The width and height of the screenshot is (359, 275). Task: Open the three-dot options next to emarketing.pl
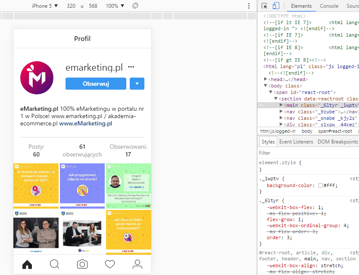pos(131,67)
